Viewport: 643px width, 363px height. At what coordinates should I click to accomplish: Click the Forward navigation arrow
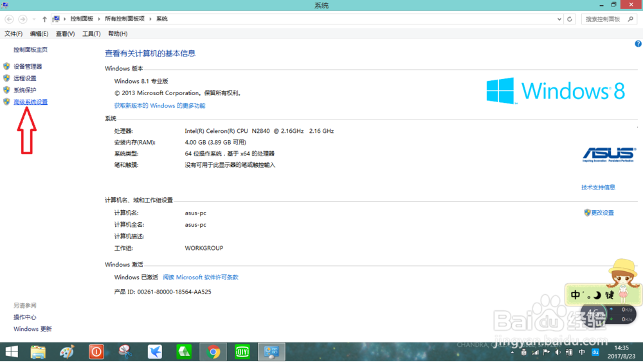click(23, 19)
